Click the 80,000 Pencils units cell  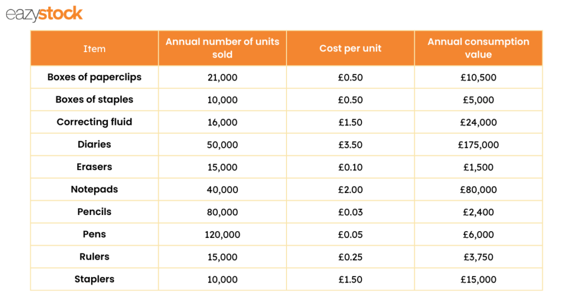[x=222, y=212]
